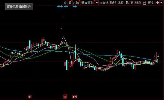Open 除权 ex-rights options
Screen dimensions: 164x100
pos(121,3)
